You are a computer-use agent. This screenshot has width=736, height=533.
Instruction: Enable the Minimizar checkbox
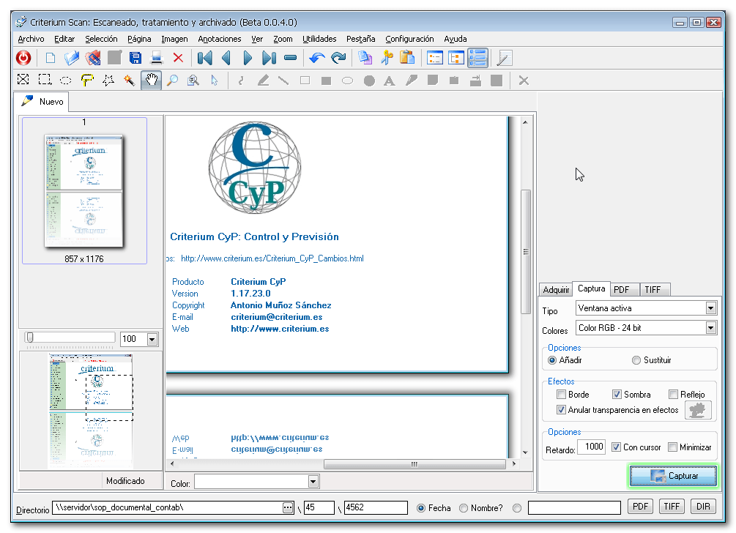point(672,447)
